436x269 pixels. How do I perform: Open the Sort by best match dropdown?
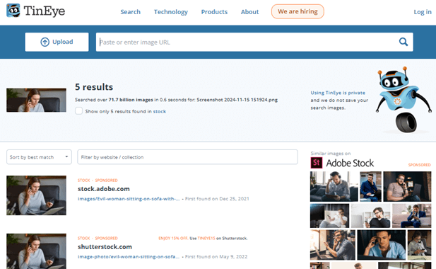(39, 157)
